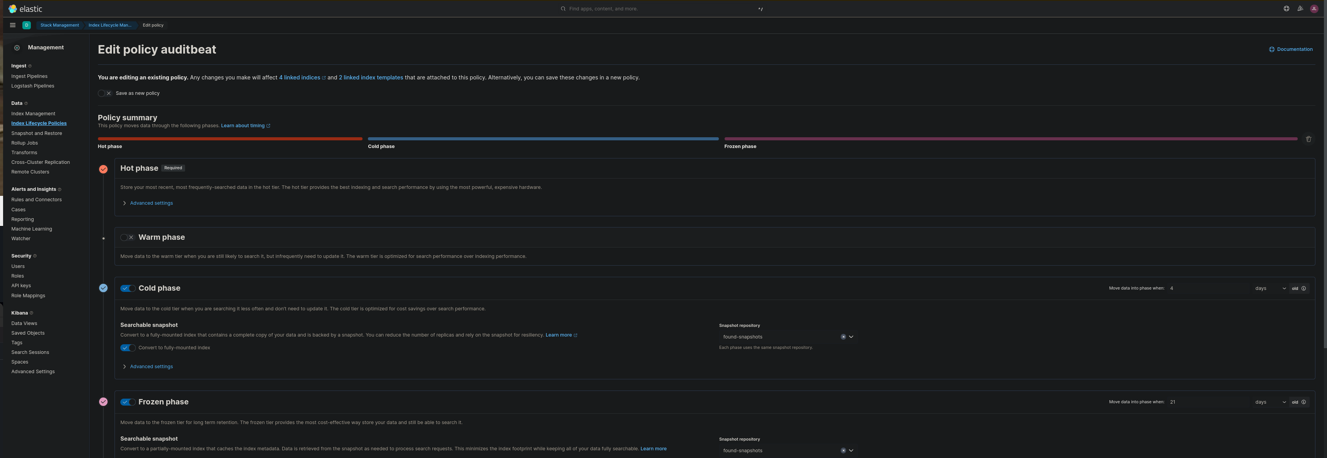Image resolution: width=1327 pixels, height=458 pixels.
Task: Open Role Mappings in sidebar
Action: [28, 296]
